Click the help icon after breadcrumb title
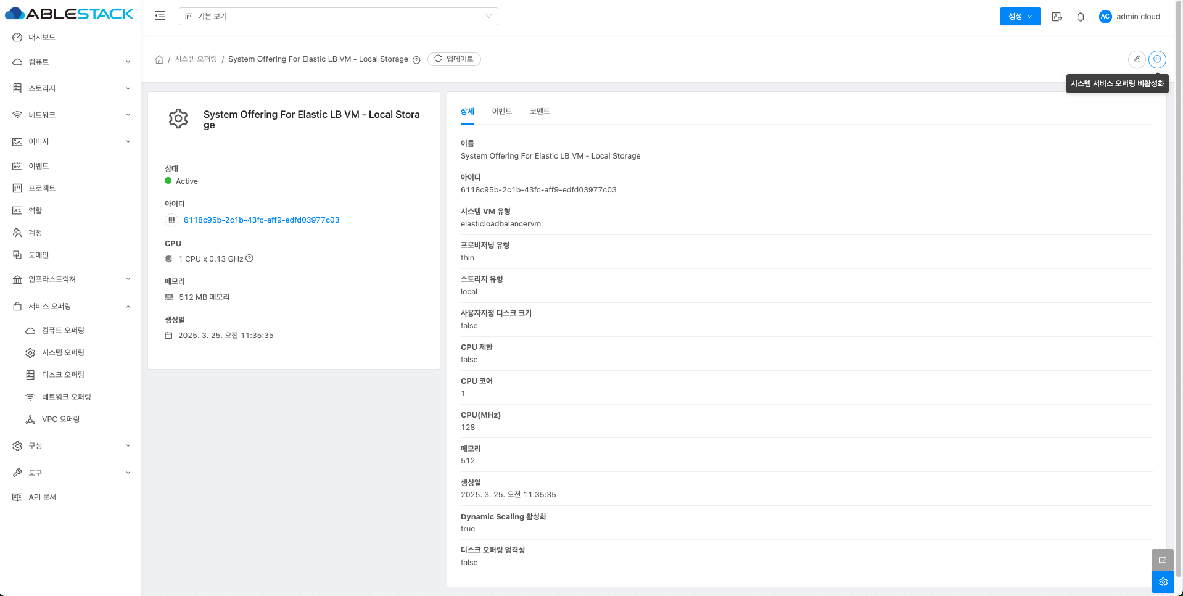This screenshot has height=596, width=1183. click(x=416, y=60)
